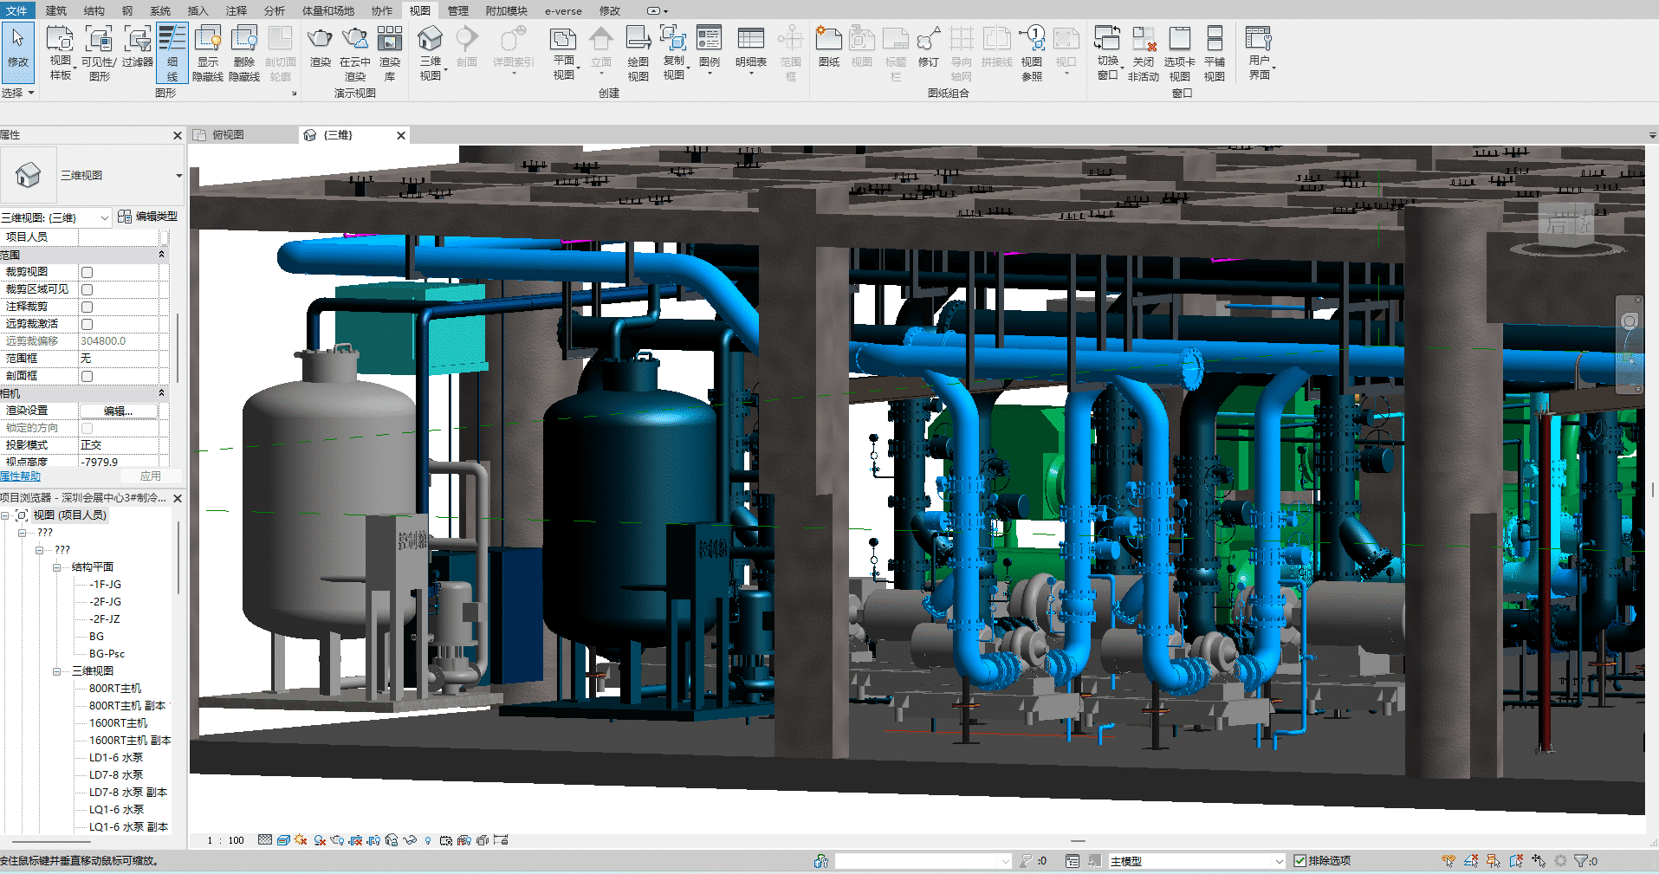The width and height of the screenshot is (1659, 874).
Task: Click the 修订 revisions tool
Action: 929,46
